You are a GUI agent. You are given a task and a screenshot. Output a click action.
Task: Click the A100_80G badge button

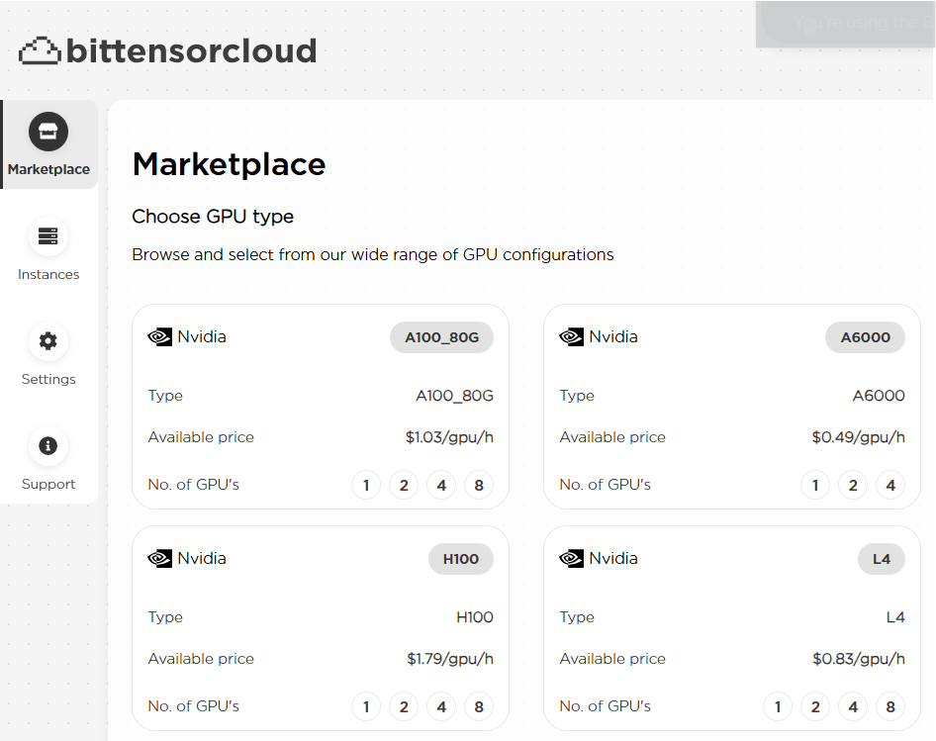[441, 336]
